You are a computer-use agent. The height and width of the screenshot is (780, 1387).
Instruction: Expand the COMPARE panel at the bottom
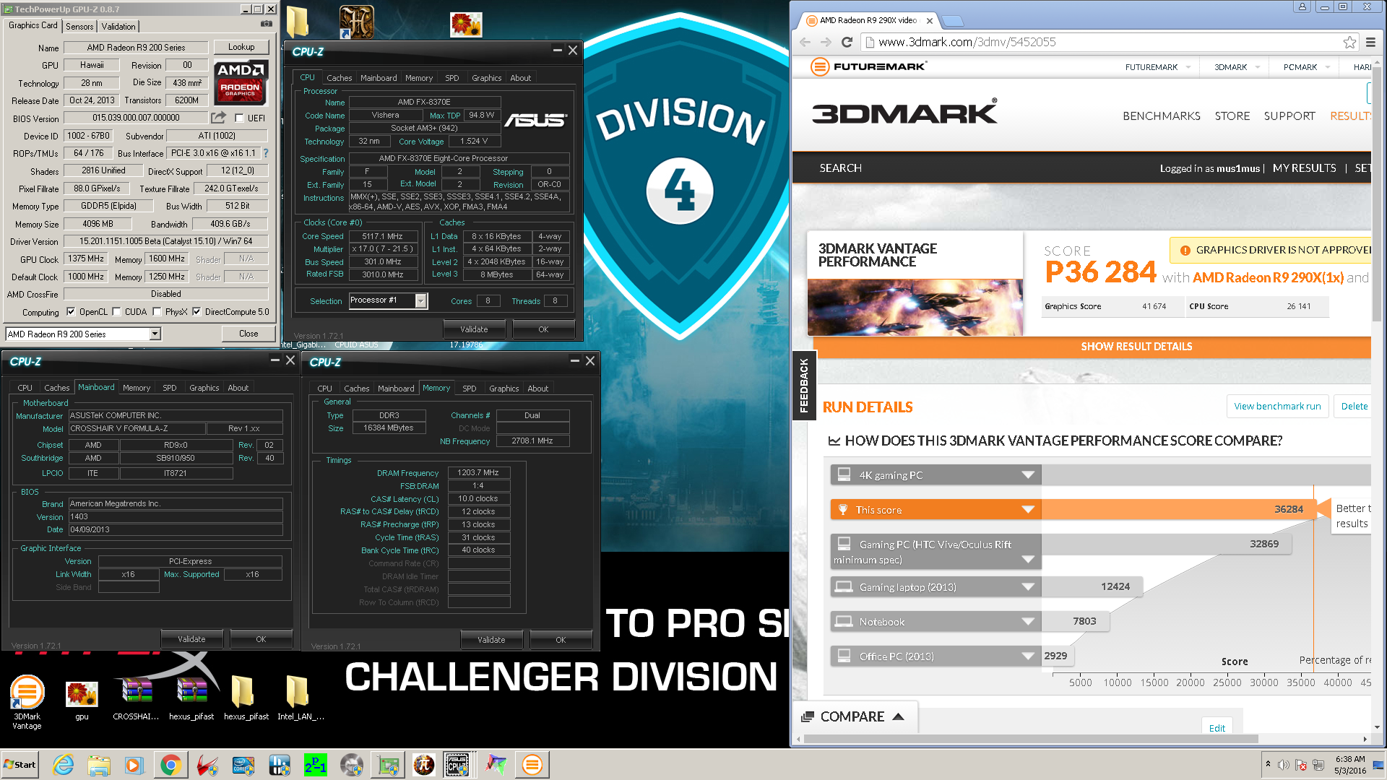854,716
